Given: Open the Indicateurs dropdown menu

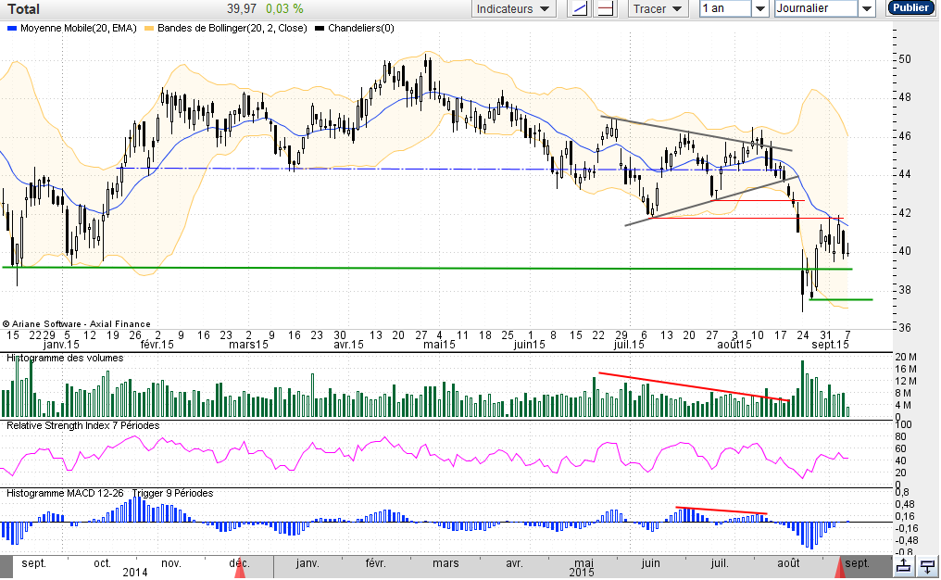Looking at the screenshot, I should click(x=514, y=9).
